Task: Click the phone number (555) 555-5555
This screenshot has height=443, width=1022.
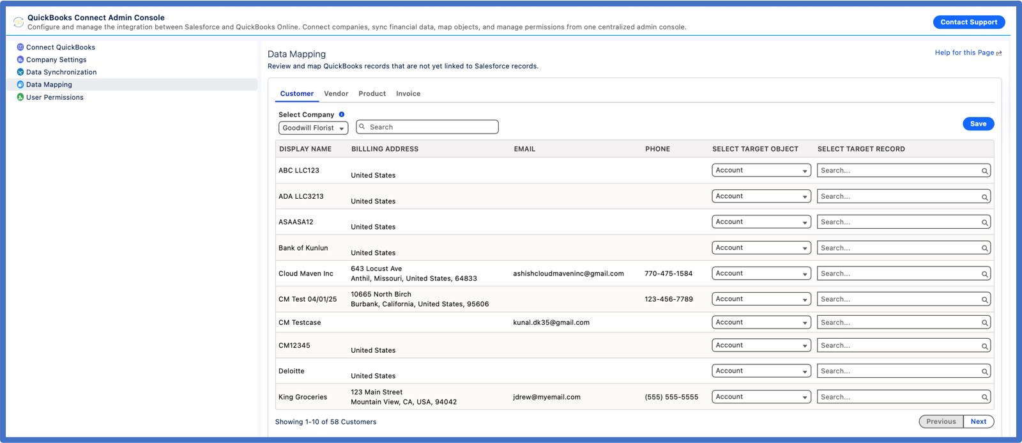Action: (x=671, y=397)
